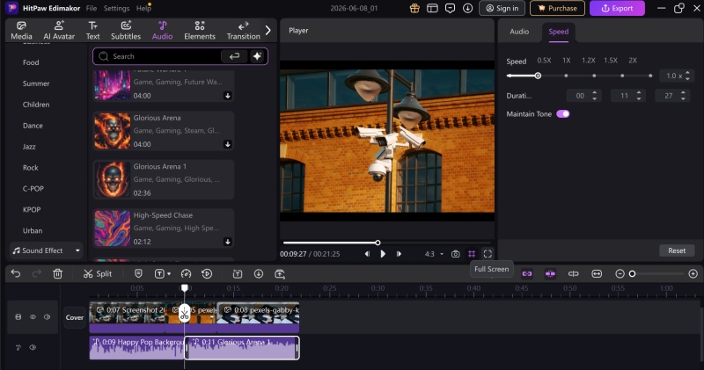
Task: Select the Food audio category
Action: click(31, 62)
